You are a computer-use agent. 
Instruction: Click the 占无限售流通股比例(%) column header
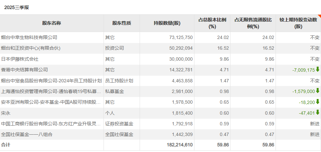tap(253, 23)
